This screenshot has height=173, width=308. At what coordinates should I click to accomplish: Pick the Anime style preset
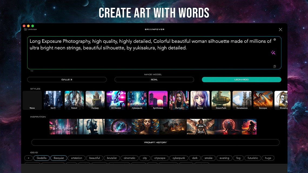coord(200,100)
